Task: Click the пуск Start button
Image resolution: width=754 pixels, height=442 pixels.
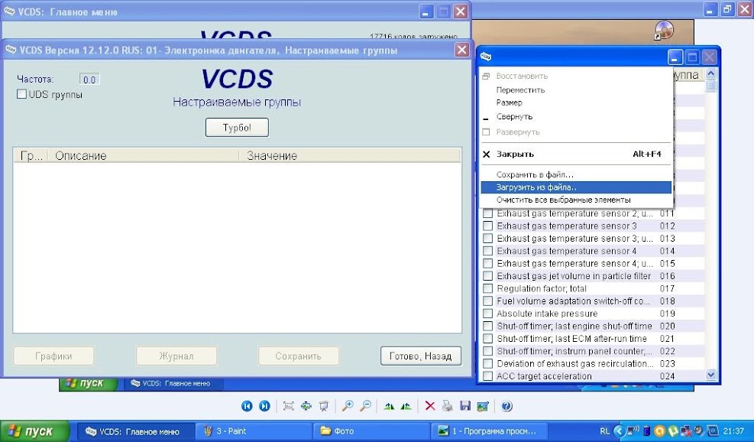Action: 34,431
